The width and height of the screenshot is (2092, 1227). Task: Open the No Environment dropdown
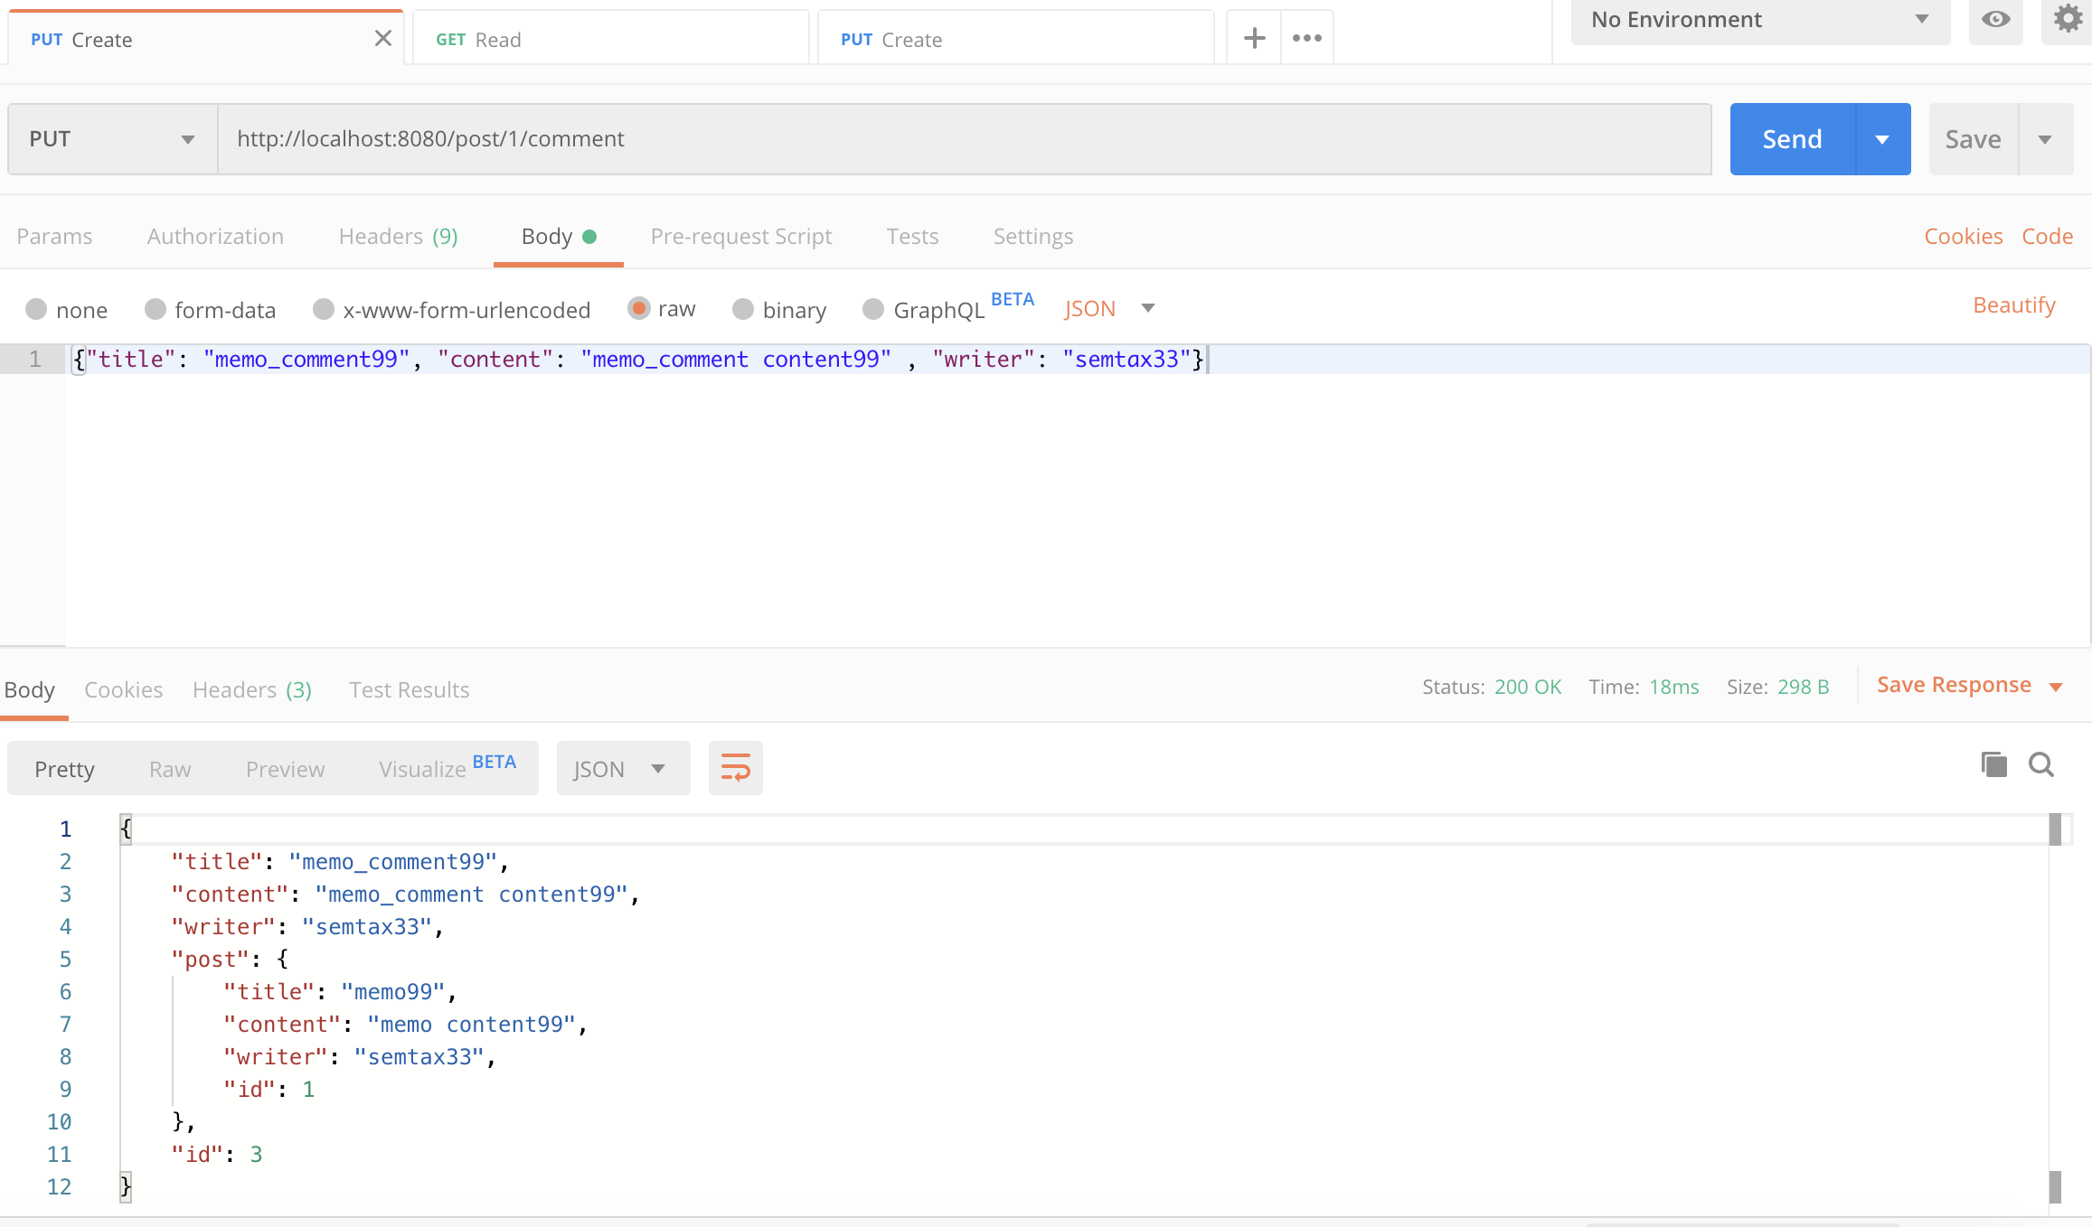1759,20
